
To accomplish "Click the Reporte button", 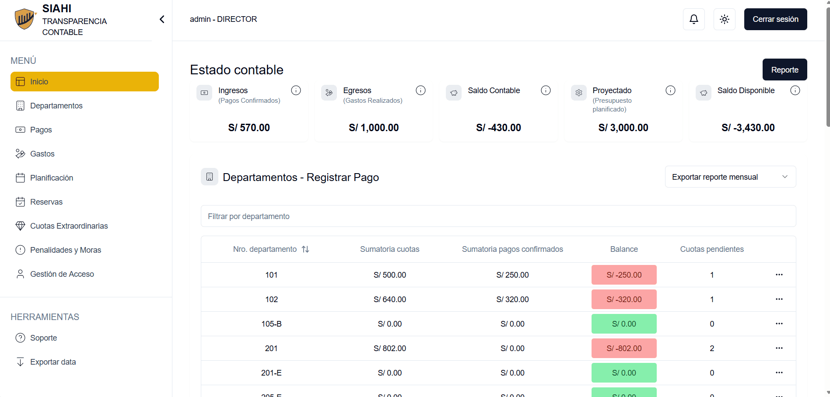I will pyautogui.click(x=784, y=70).
